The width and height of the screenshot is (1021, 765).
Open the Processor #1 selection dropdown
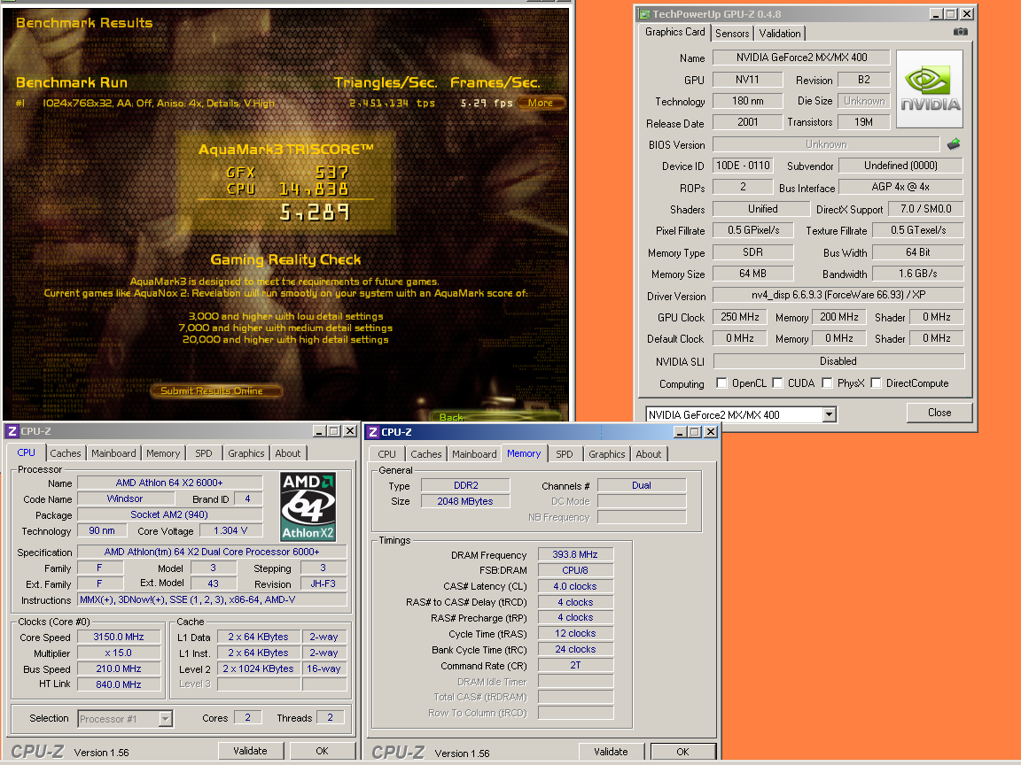click(x=166, y=718)
